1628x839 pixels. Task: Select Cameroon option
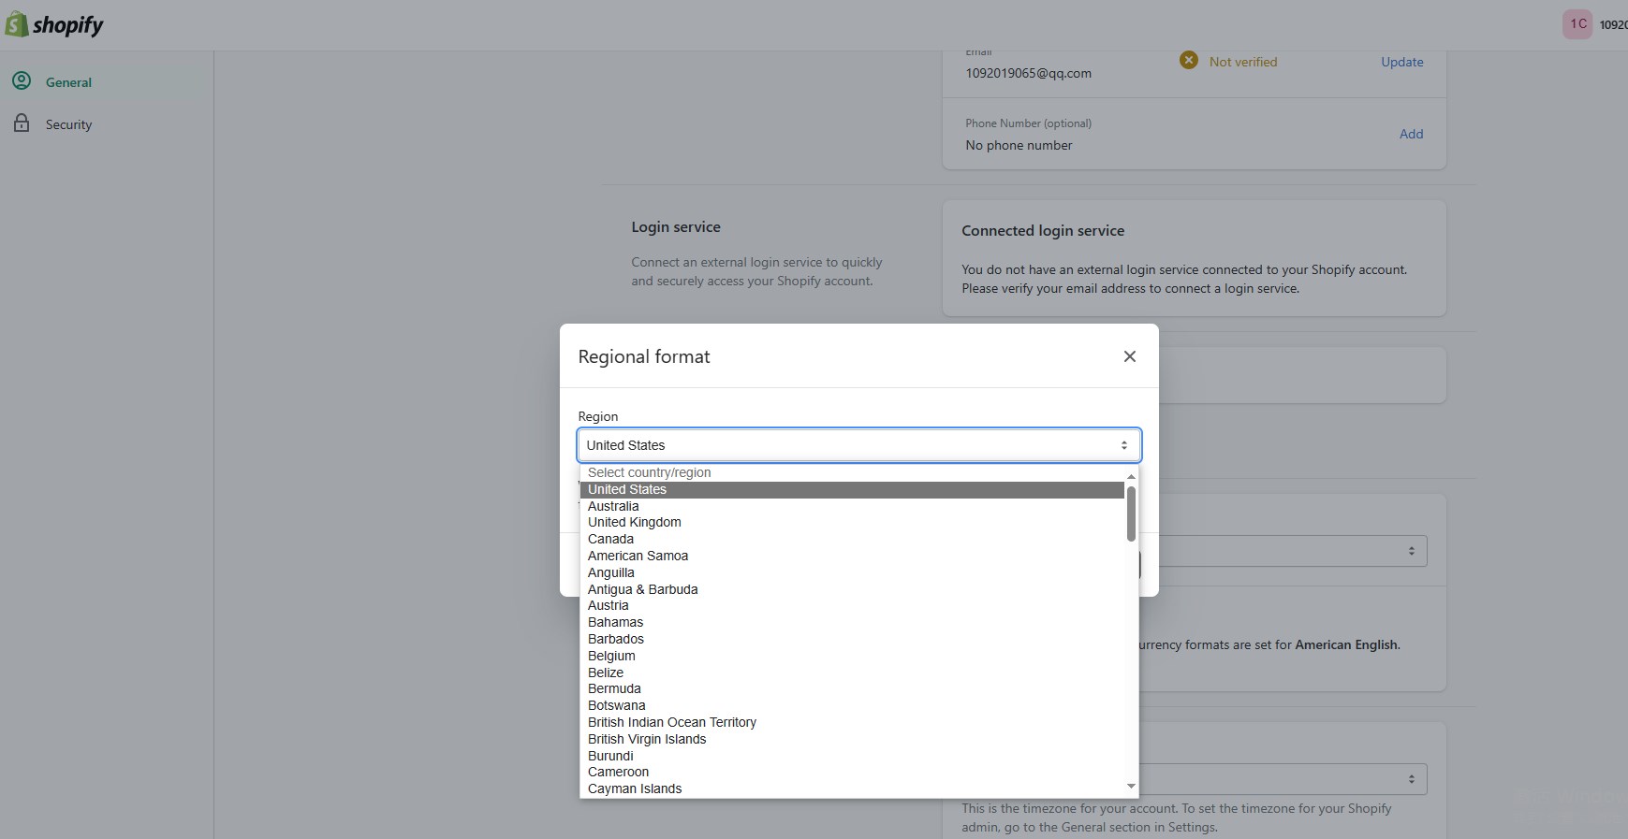pyautogui.click(x=852, y=772)
